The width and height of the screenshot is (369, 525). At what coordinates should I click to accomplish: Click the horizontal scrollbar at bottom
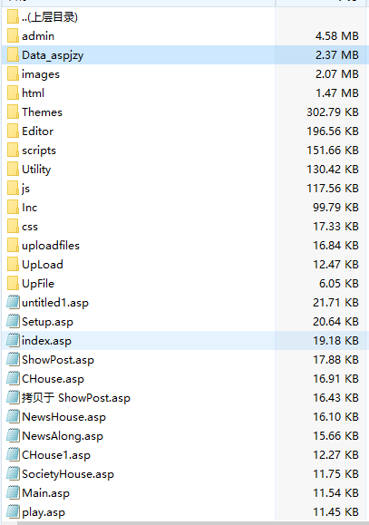(192, 523)
